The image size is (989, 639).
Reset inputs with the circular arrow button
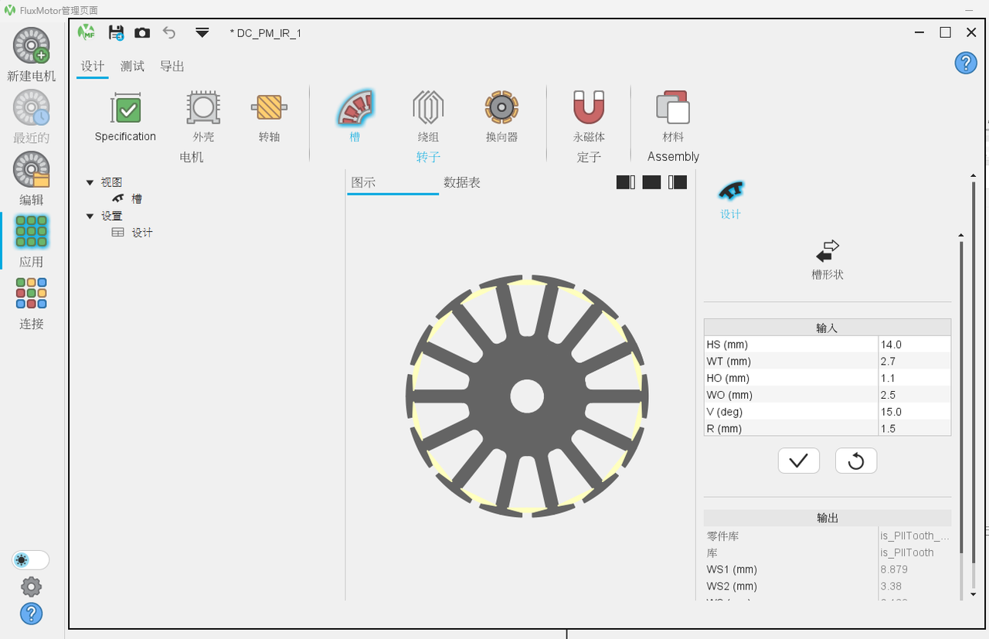coord(856,461)
